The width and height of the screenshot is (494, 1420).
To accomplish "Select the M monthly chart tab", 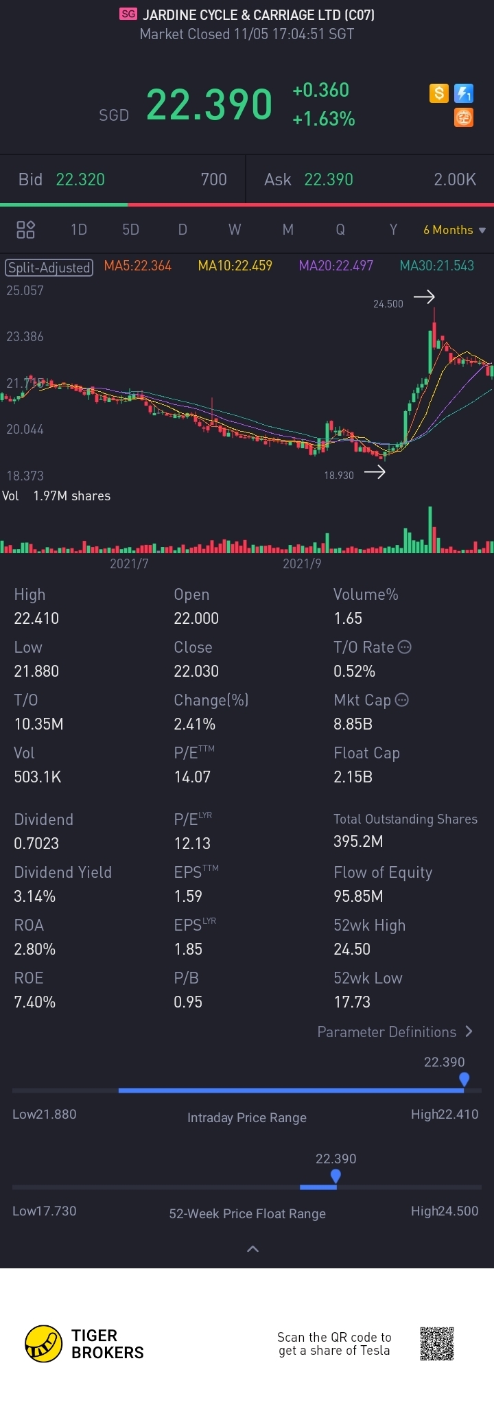I will (x=288, y=229).
